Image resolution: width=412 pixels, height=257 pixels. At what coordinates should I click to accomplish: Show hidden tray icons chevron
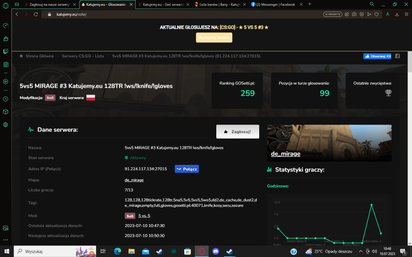click(x=361, y=251)
